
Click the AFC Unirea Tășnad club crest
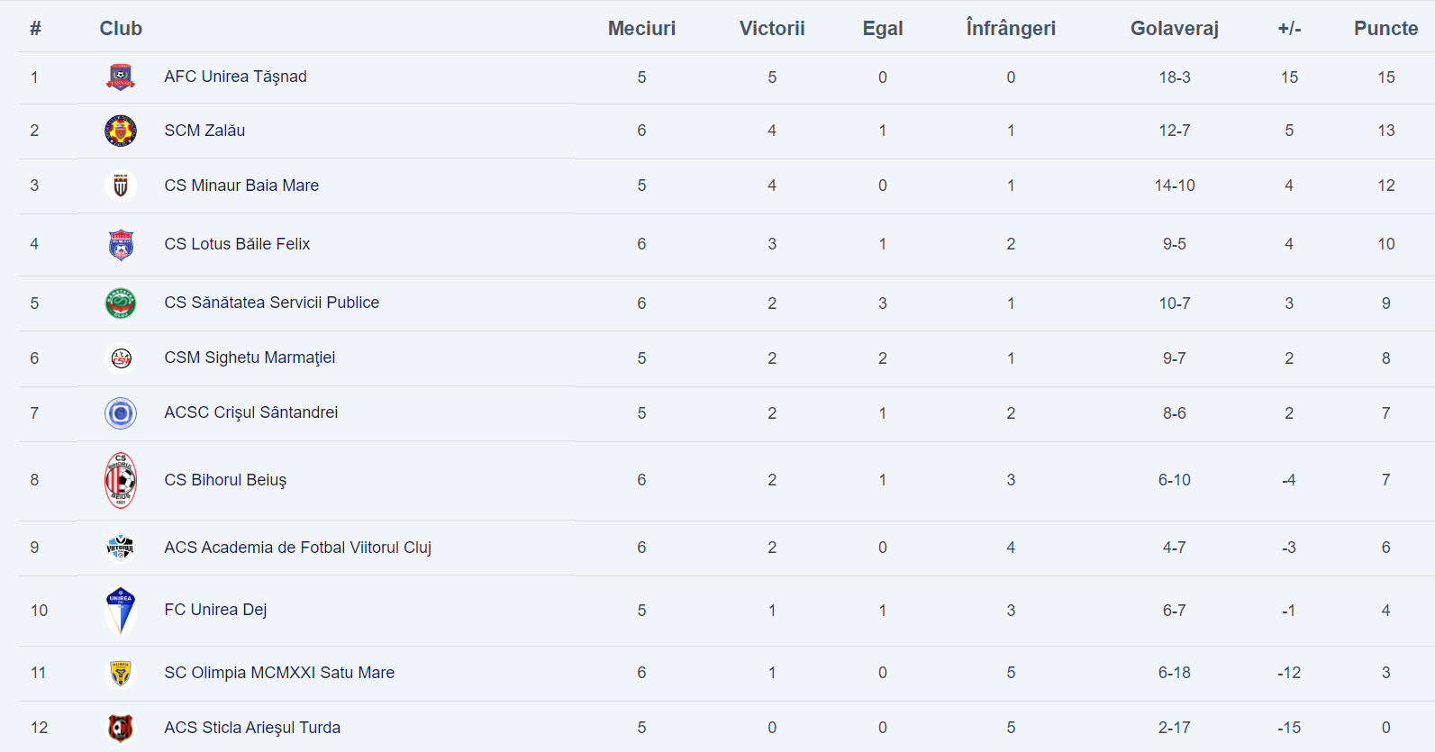(121, 77)
